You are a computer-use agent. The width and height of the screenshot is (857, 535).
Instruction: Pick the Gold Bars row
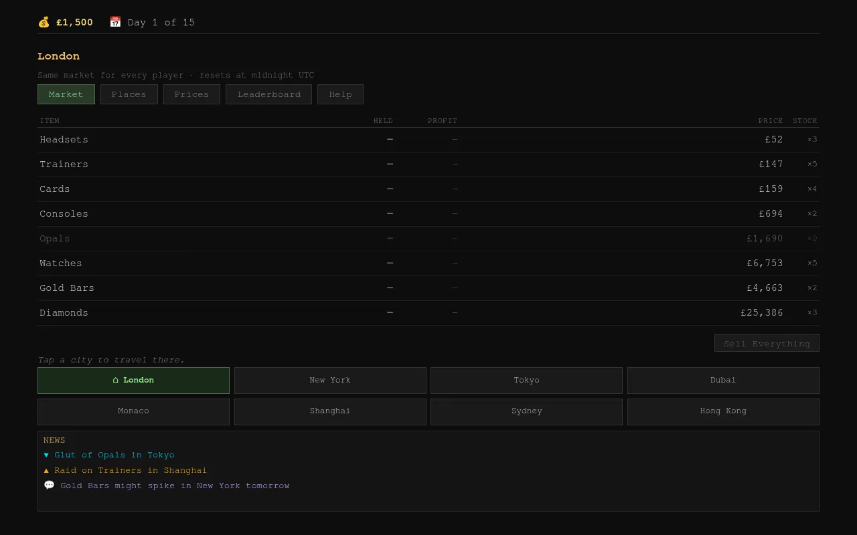(428, 288)
